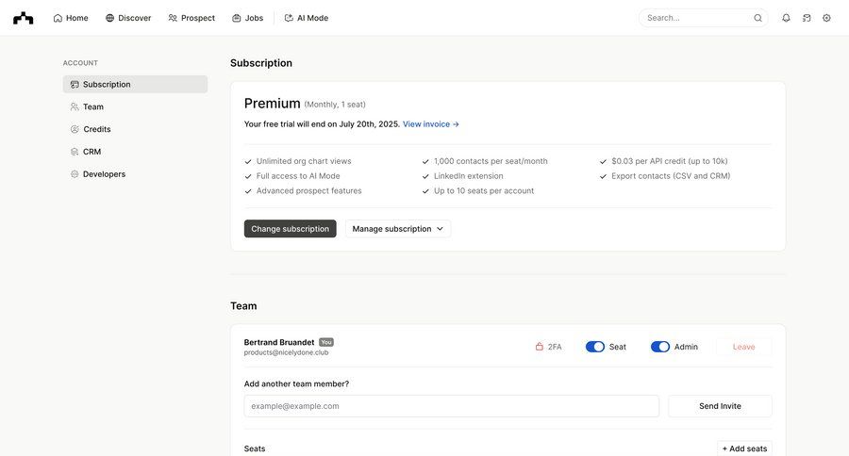Click the AI Mode sparkle icon
Image resolution: width=849 pixels, height=456 pixels.
pos(289,18)
